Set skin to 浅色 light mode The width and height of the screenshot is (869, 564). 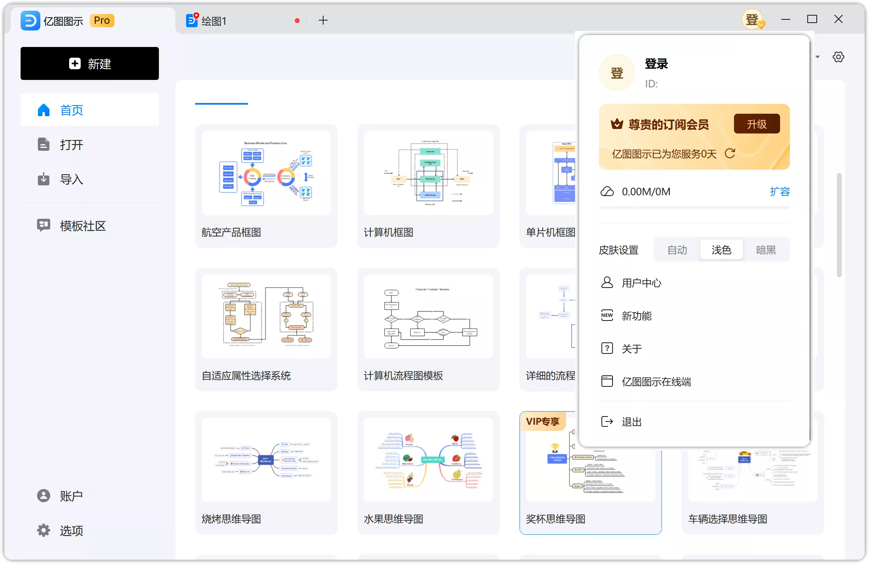[x=721, y=250]
